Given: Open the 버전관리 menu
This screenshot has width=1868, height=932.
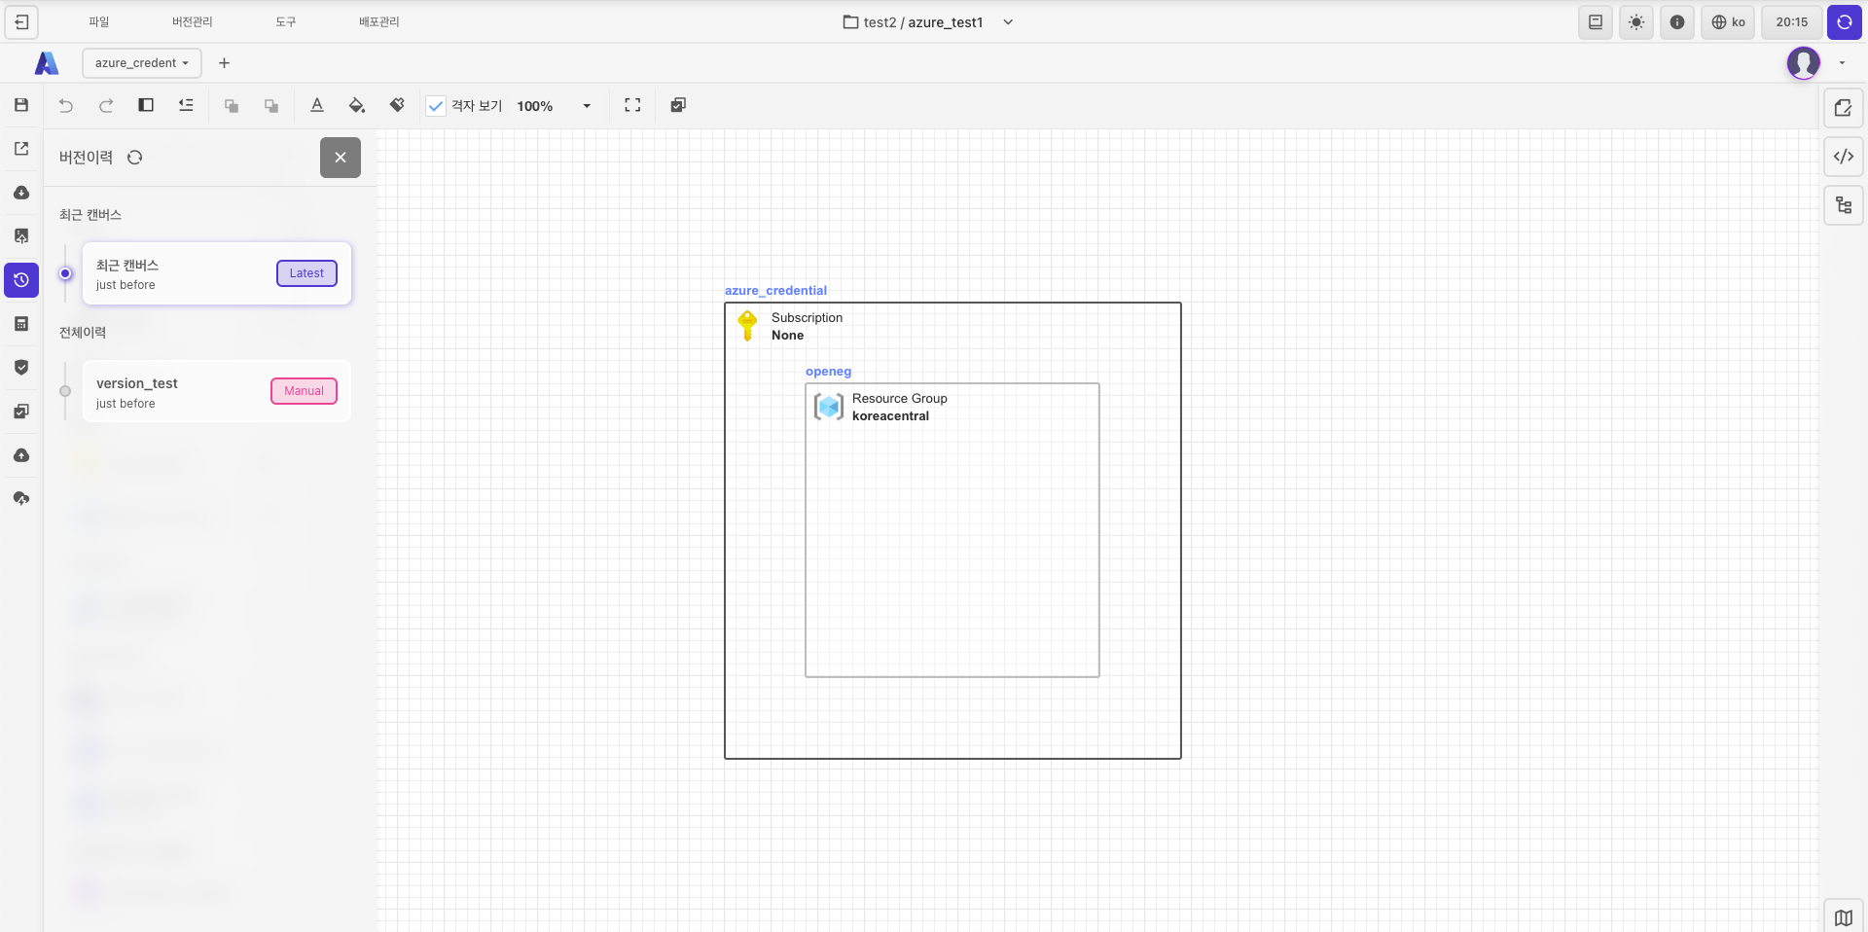Looking at the screenshot, I should pos(192,21).
